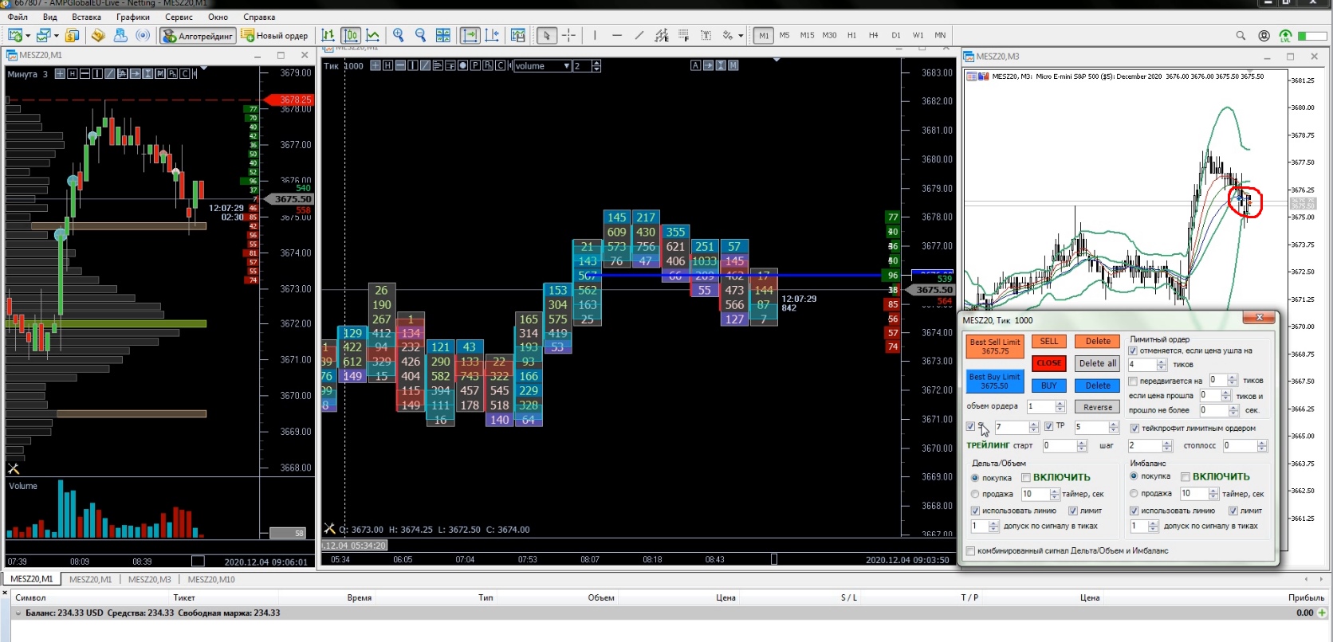1333x642 pixels.
Task: Open the chart profiles icon
Action: click(44, 35)
